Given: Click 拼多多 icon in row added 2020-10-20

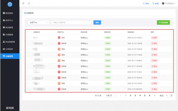Looking at the screenshot, I should click(59, 89).
